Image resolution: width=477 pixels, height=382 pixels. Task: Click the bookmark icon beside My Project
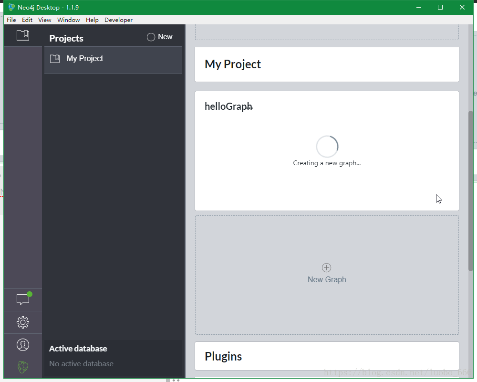tap(55, 58)
